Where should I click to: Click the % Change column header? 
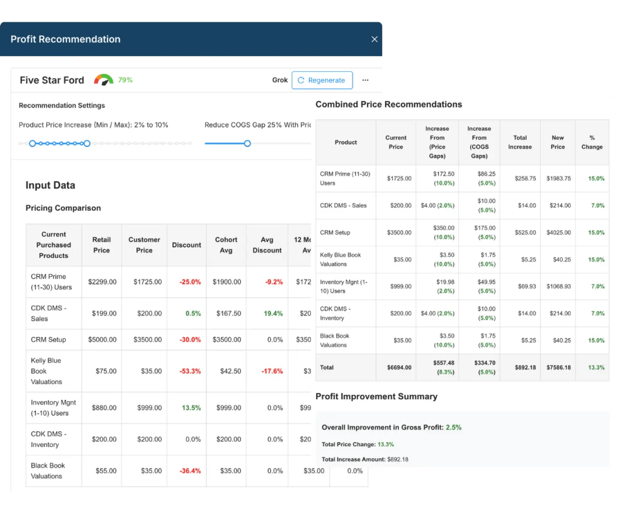coord(591,142)
